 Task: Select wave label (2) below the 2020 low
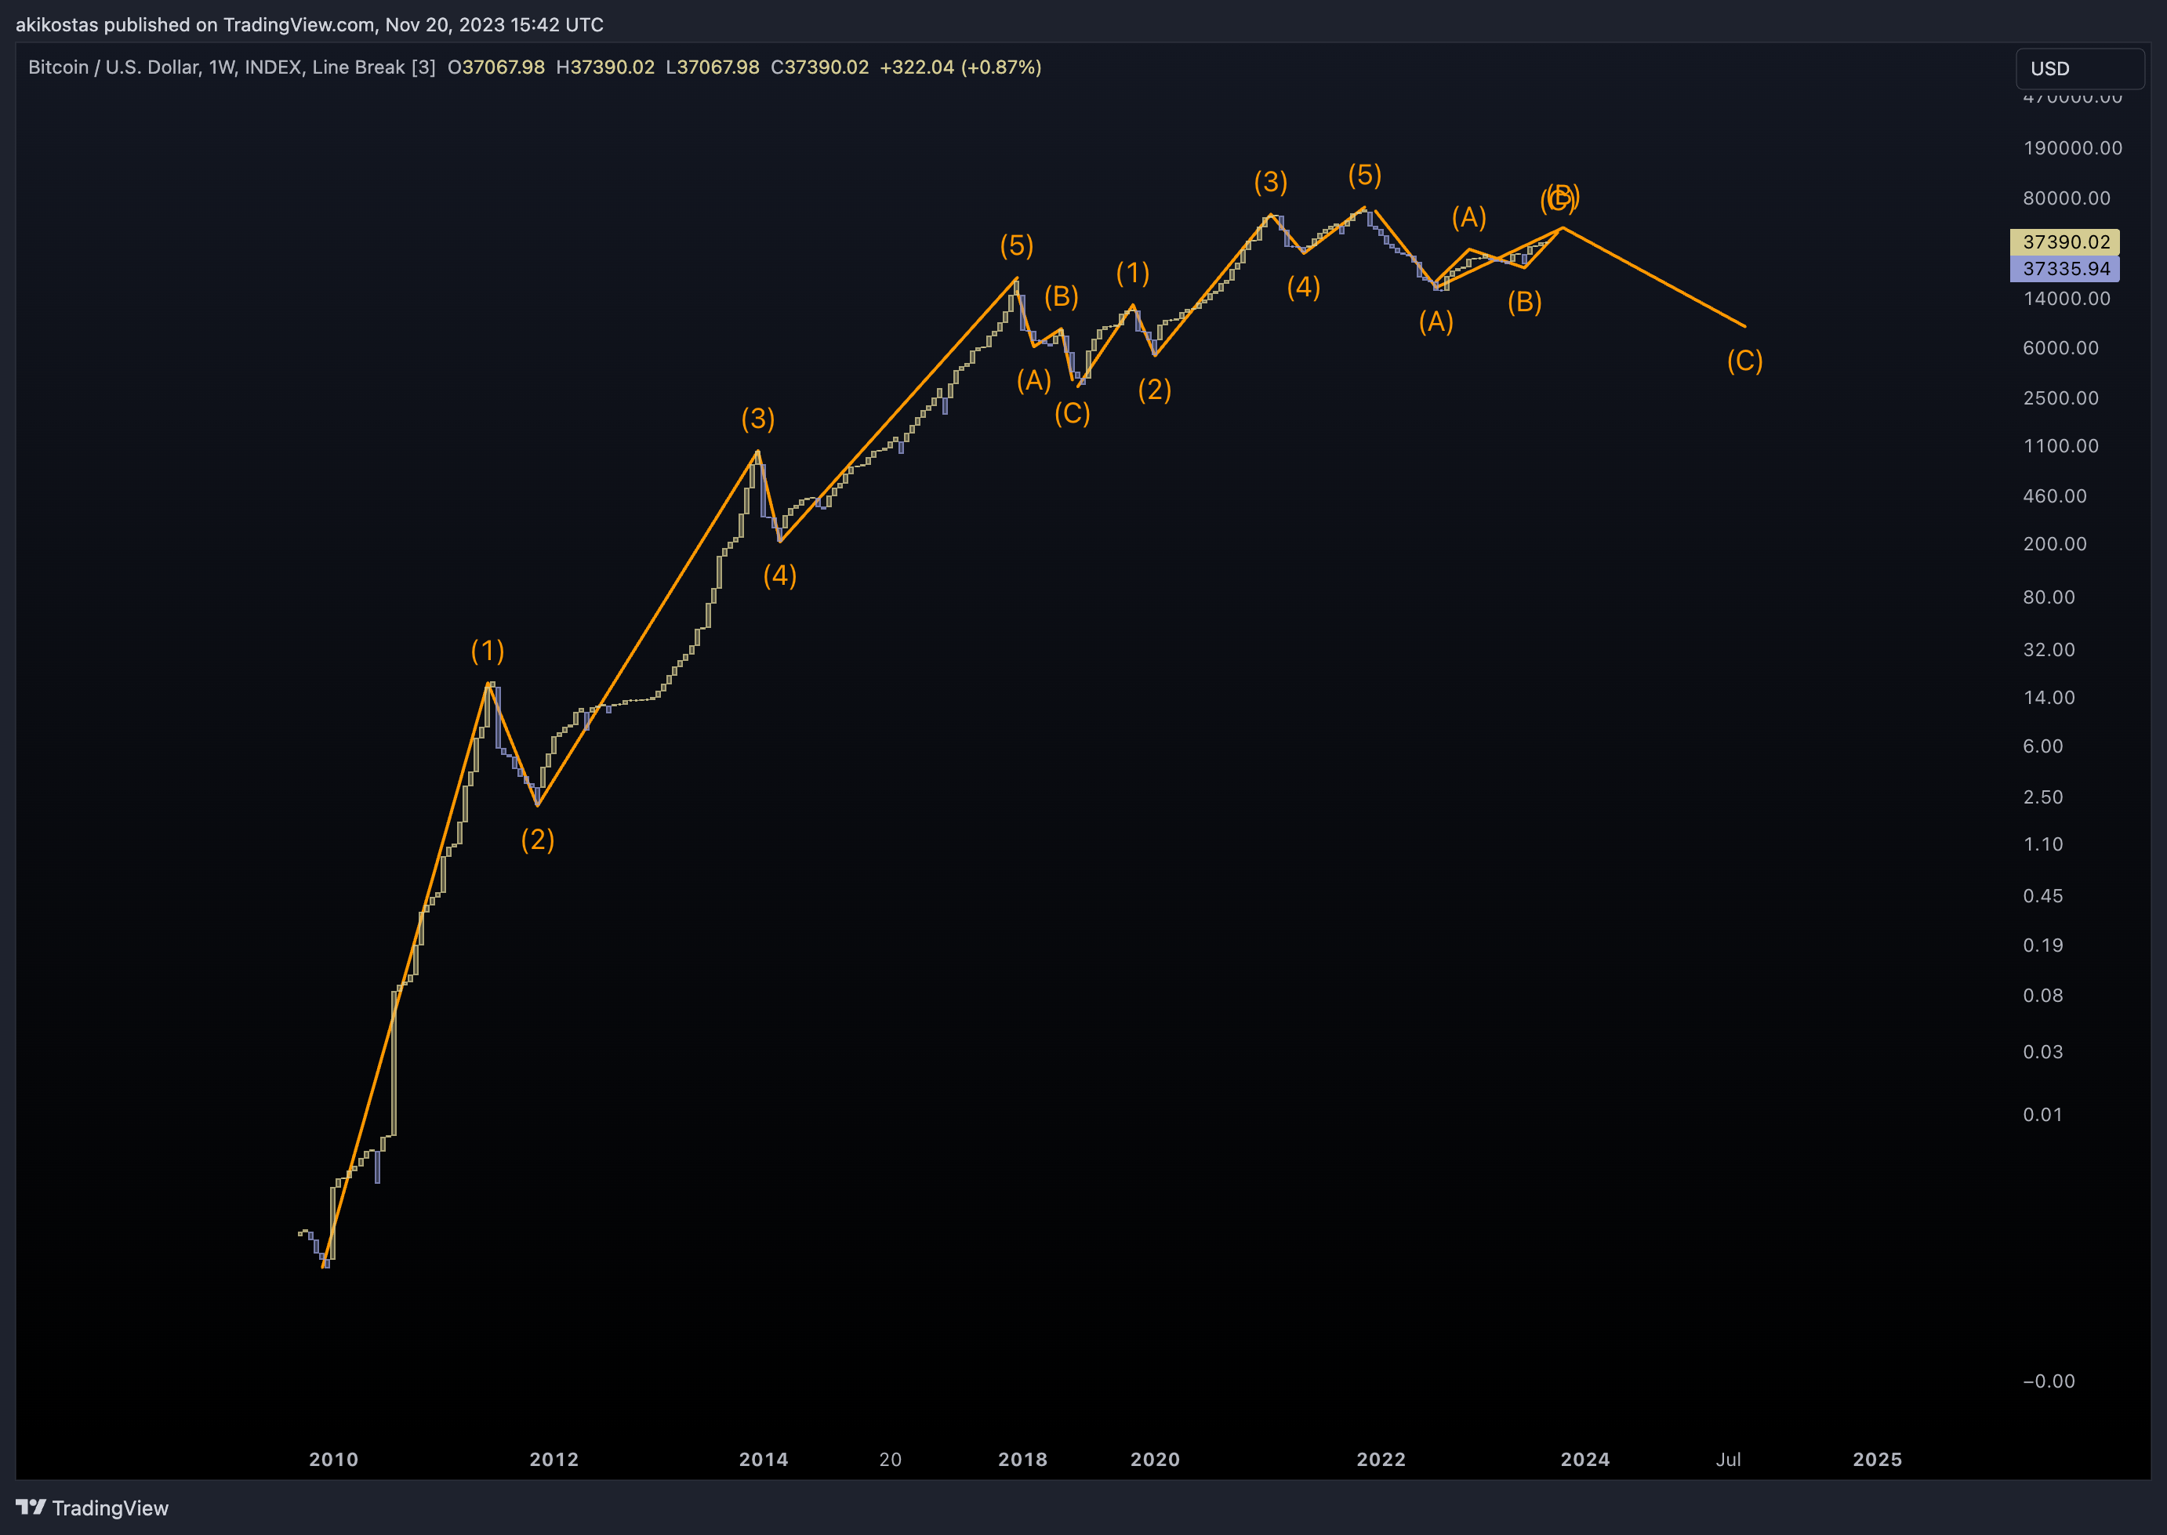1155,390
